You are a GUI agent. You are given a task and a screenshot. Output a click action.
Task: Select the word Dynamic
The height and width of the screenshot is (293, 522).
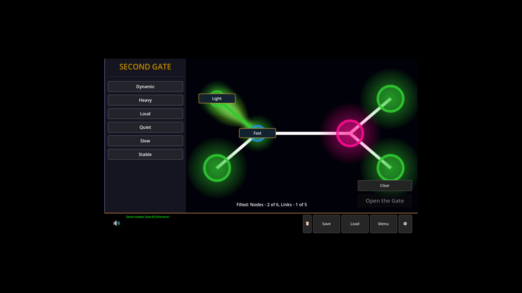145,87
